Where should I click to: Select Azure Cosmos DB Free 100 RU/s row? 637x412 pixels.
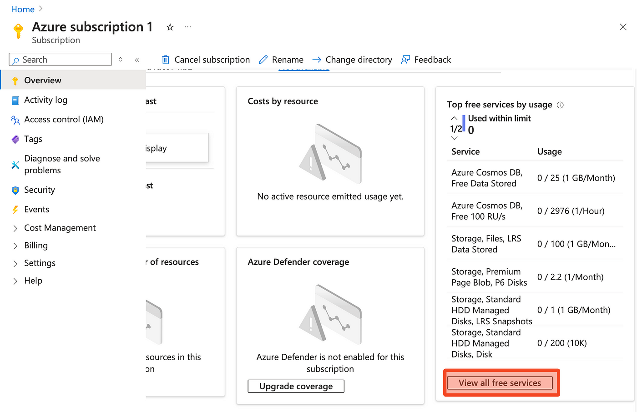535,211
